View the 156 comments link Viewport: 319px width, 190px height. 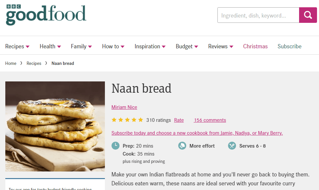pyautogui.click(x=210, y=120)
